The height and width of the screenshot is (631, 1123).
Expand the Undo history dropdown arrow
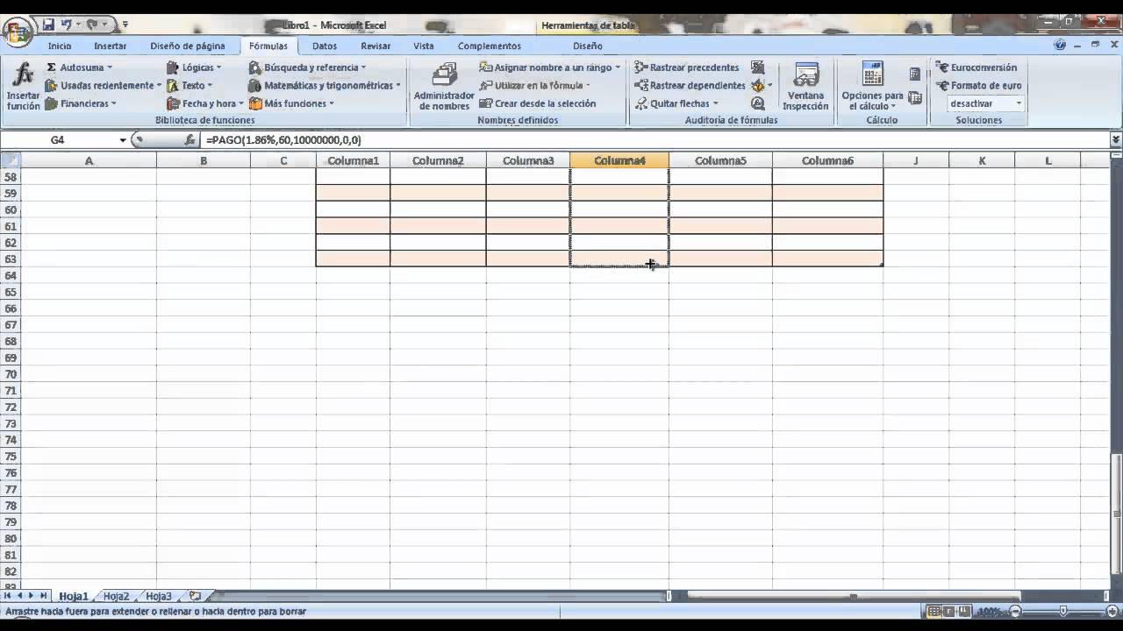click(x=77, y=25)
